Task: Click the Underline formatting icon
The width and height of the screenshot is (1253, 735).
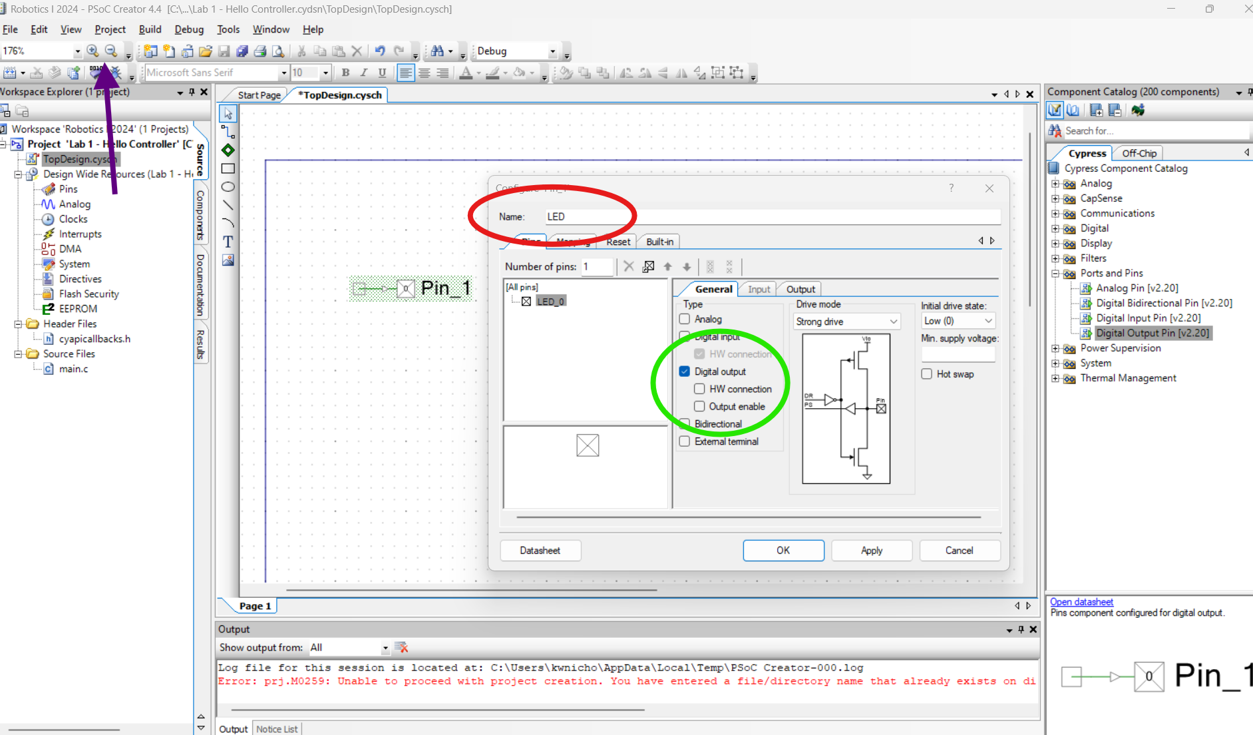Action: pyautogui.click(x=382, y=73)
